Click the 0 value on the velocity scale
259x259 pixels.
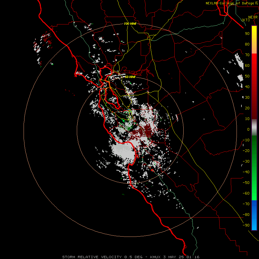248,129
